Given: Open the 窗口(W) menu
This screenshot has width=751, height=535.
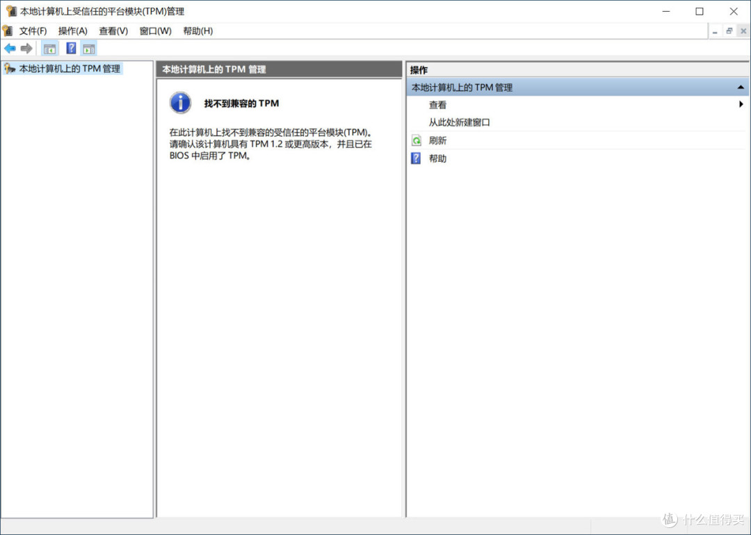Looking at the screenshot, I should [154, 31].
